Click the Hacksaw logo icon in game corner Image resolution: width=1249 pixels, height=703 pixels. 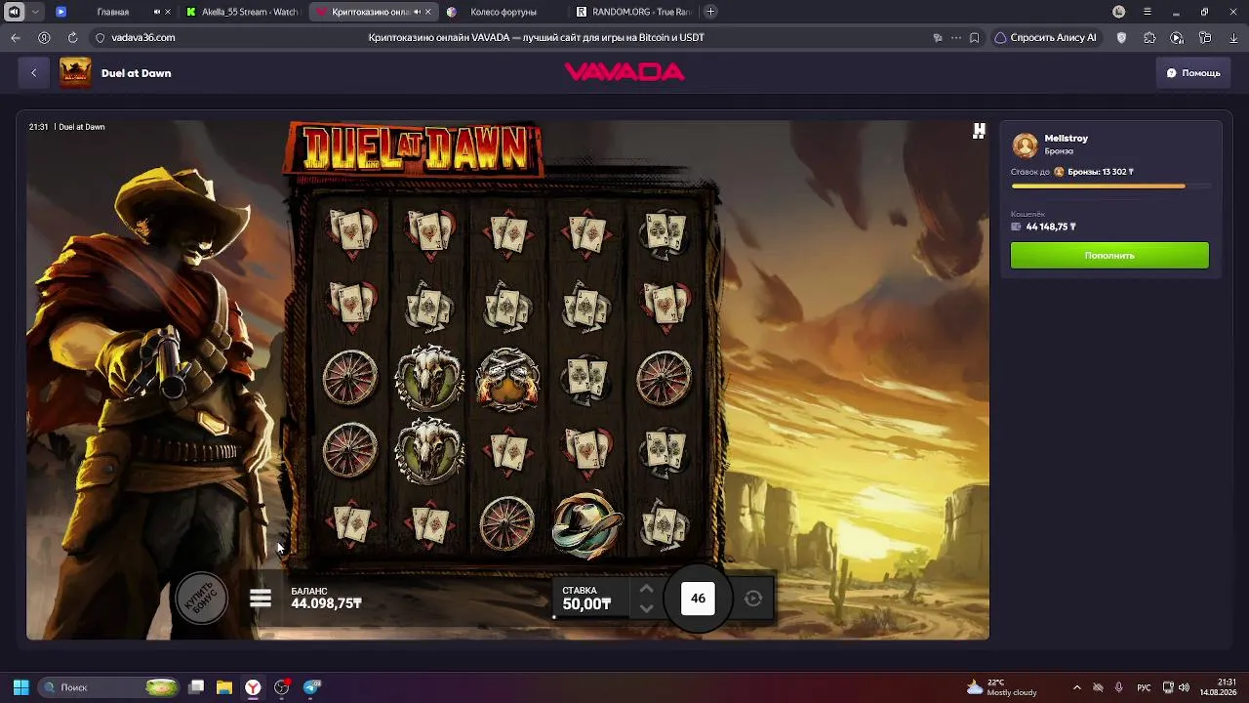coord(979,131)
